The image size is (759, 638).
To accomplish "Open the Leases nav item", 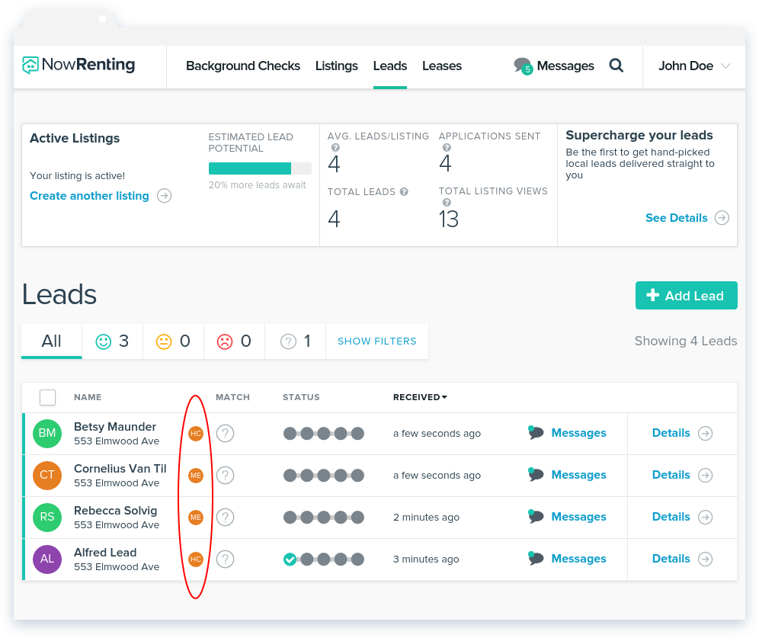I will [442, 66].
